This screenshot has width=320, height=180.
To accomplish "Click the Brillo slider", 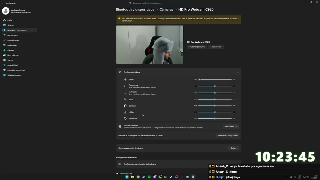I will tap(215, 99).
